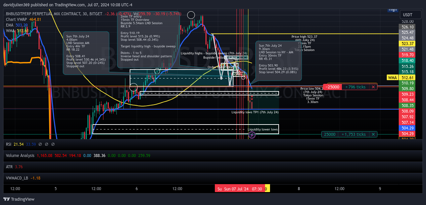Cancel the 25000 +1,753 ticks order
This screenshot has height=205, width=426.
[373, 134]
